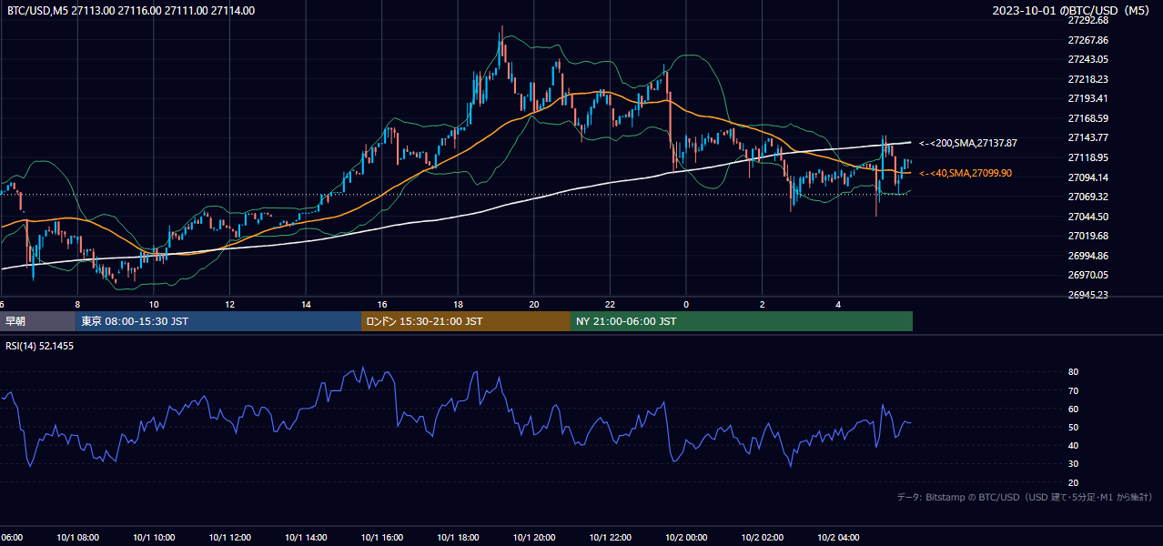Click RSI axis level 40
Viewport: 1163px width, 546px height.
tap(1073, 445)
